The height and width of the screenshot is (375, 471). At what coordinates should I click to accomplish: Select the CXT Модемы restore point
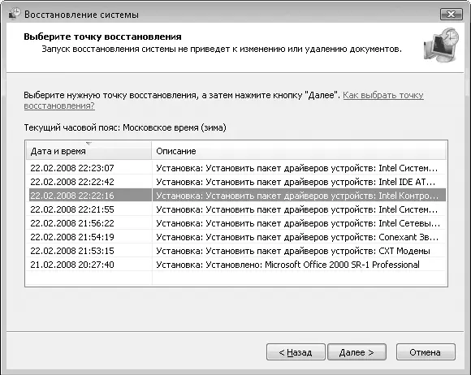[x=235, y=251]
